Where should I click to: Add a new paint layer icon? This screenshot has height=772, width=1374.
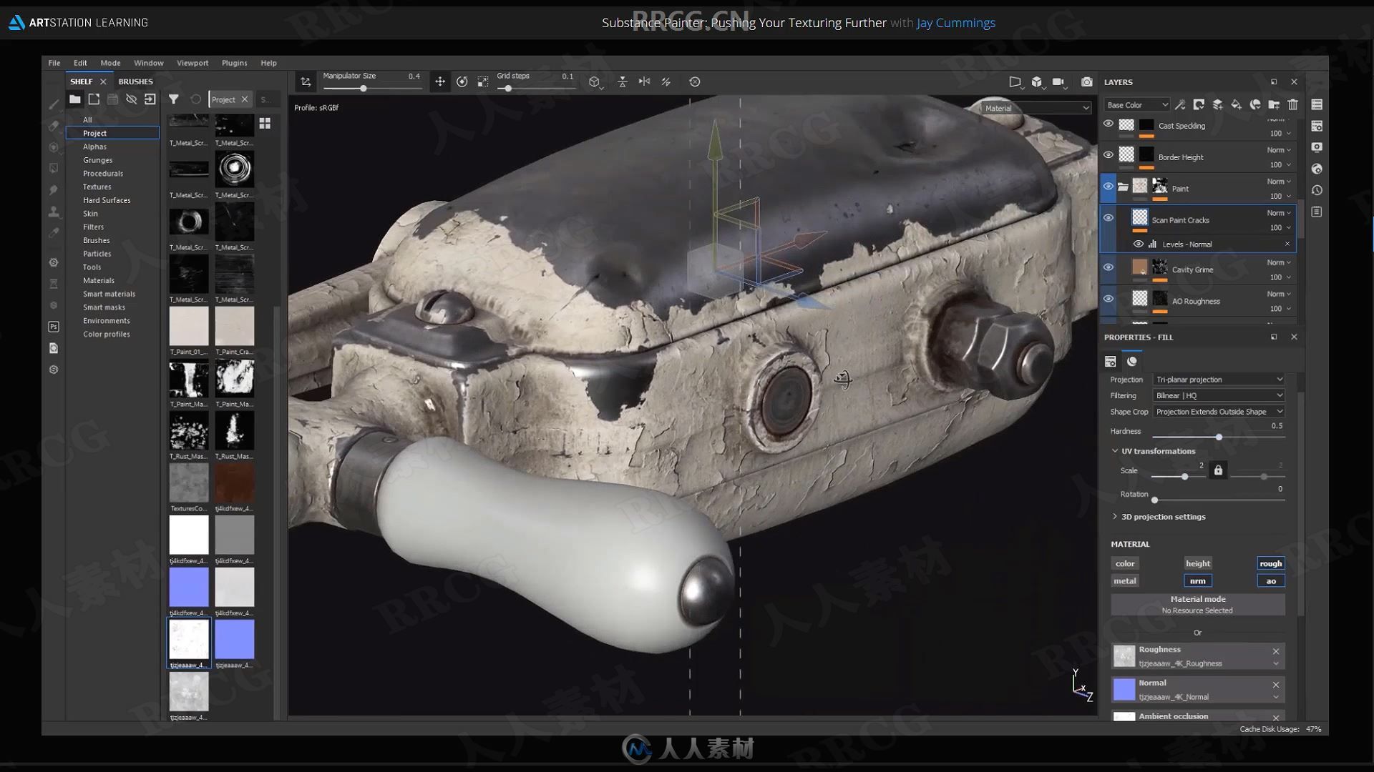(1217, 104)
